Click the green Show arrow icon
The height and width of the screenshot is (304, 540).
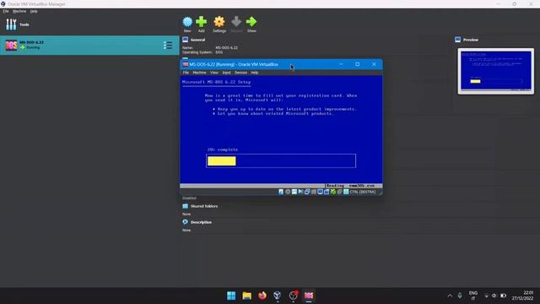251,22
